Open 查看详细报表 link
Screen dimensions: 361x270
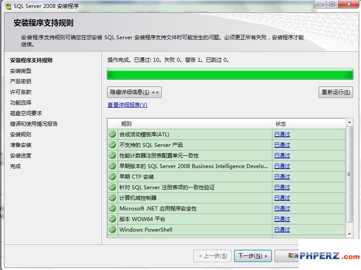127,105
